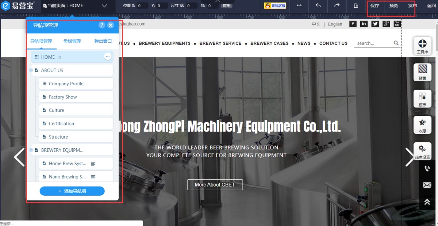Open the 工具库 toolbox panel

(422, 46)
